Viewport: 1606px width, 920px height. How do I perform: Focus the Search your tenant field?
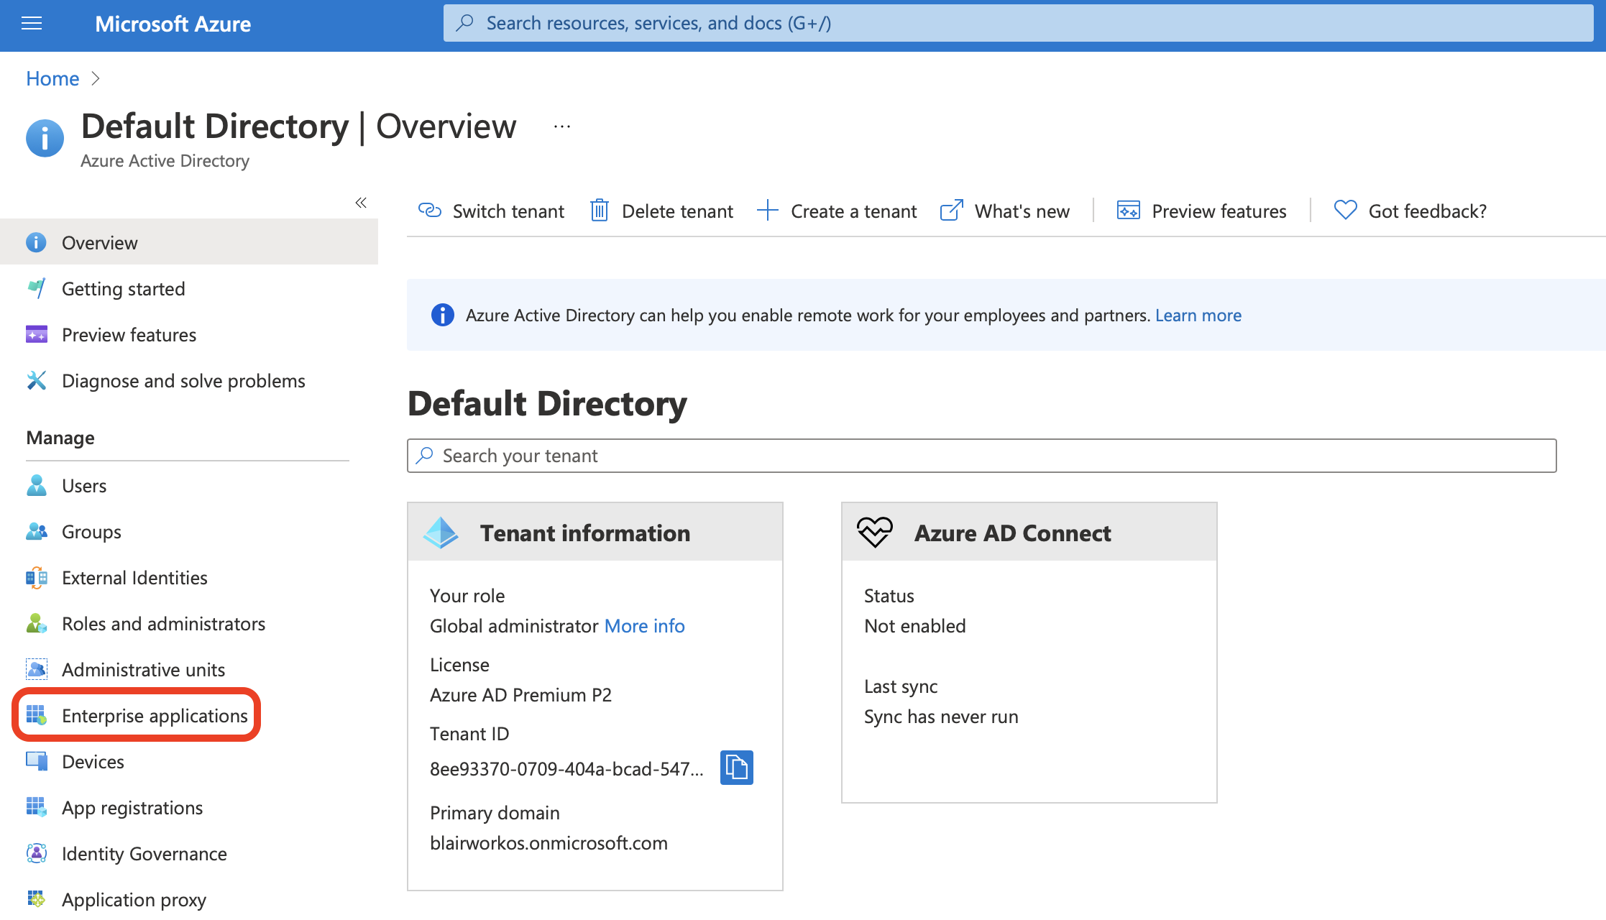(x=982, y=456)
